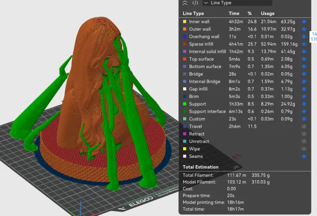Click the Line Type column header

[x=193, y=13]
